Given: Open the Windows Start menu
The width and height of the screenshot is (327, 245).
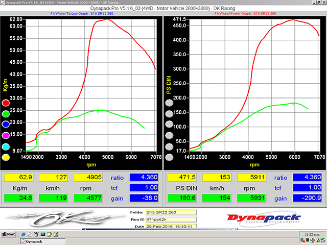Looking at the screenshot, I should coord(8,234).
